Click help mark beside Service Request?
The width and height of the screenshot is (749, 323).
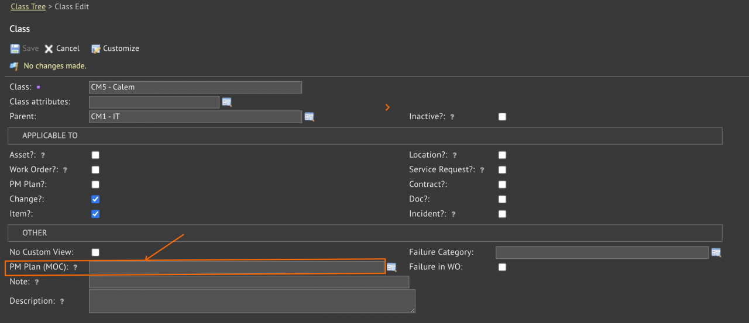coord(482,170)
